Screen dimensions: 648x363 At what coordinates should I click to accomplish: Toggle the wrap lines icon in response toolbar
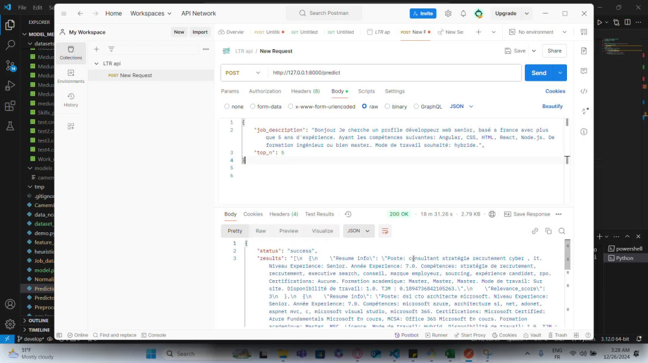coord(385,231)
